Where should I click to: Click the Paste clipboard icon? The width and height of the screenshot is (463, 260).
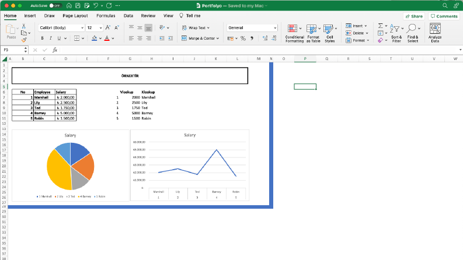11,29
